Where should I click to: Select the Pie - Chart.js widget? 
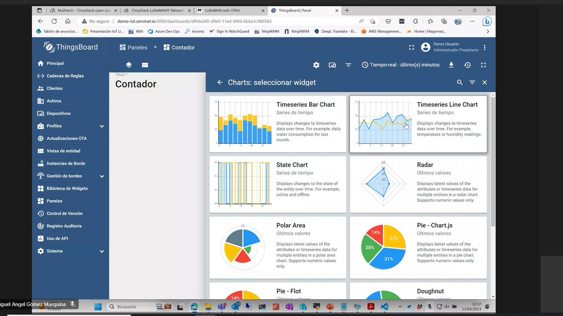[x=418, y=248]
